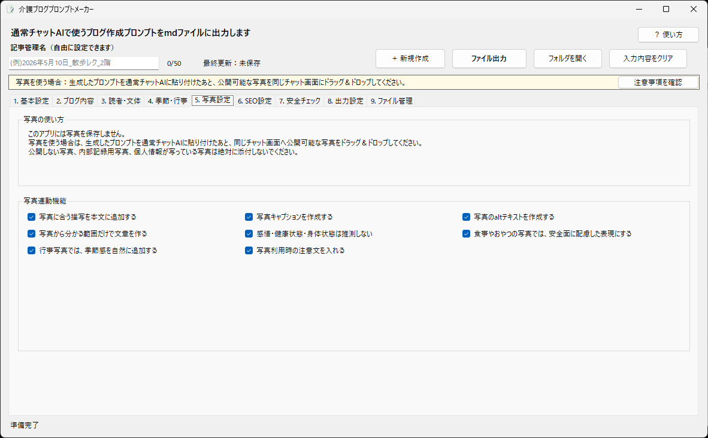Maximize the 介護ブログプロンプトメーカー window

click(666, 9)
